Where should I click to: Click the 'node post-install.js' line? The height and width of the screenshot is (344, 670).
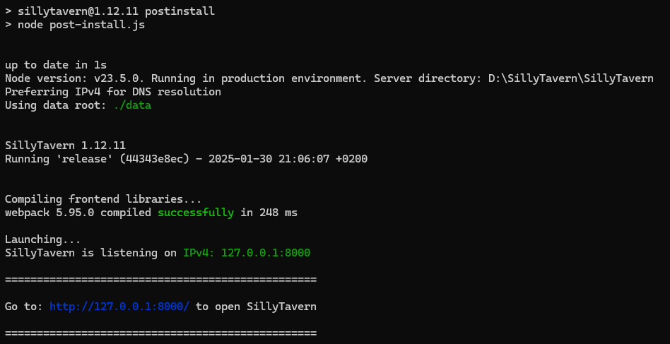click(x=75, y=25)
